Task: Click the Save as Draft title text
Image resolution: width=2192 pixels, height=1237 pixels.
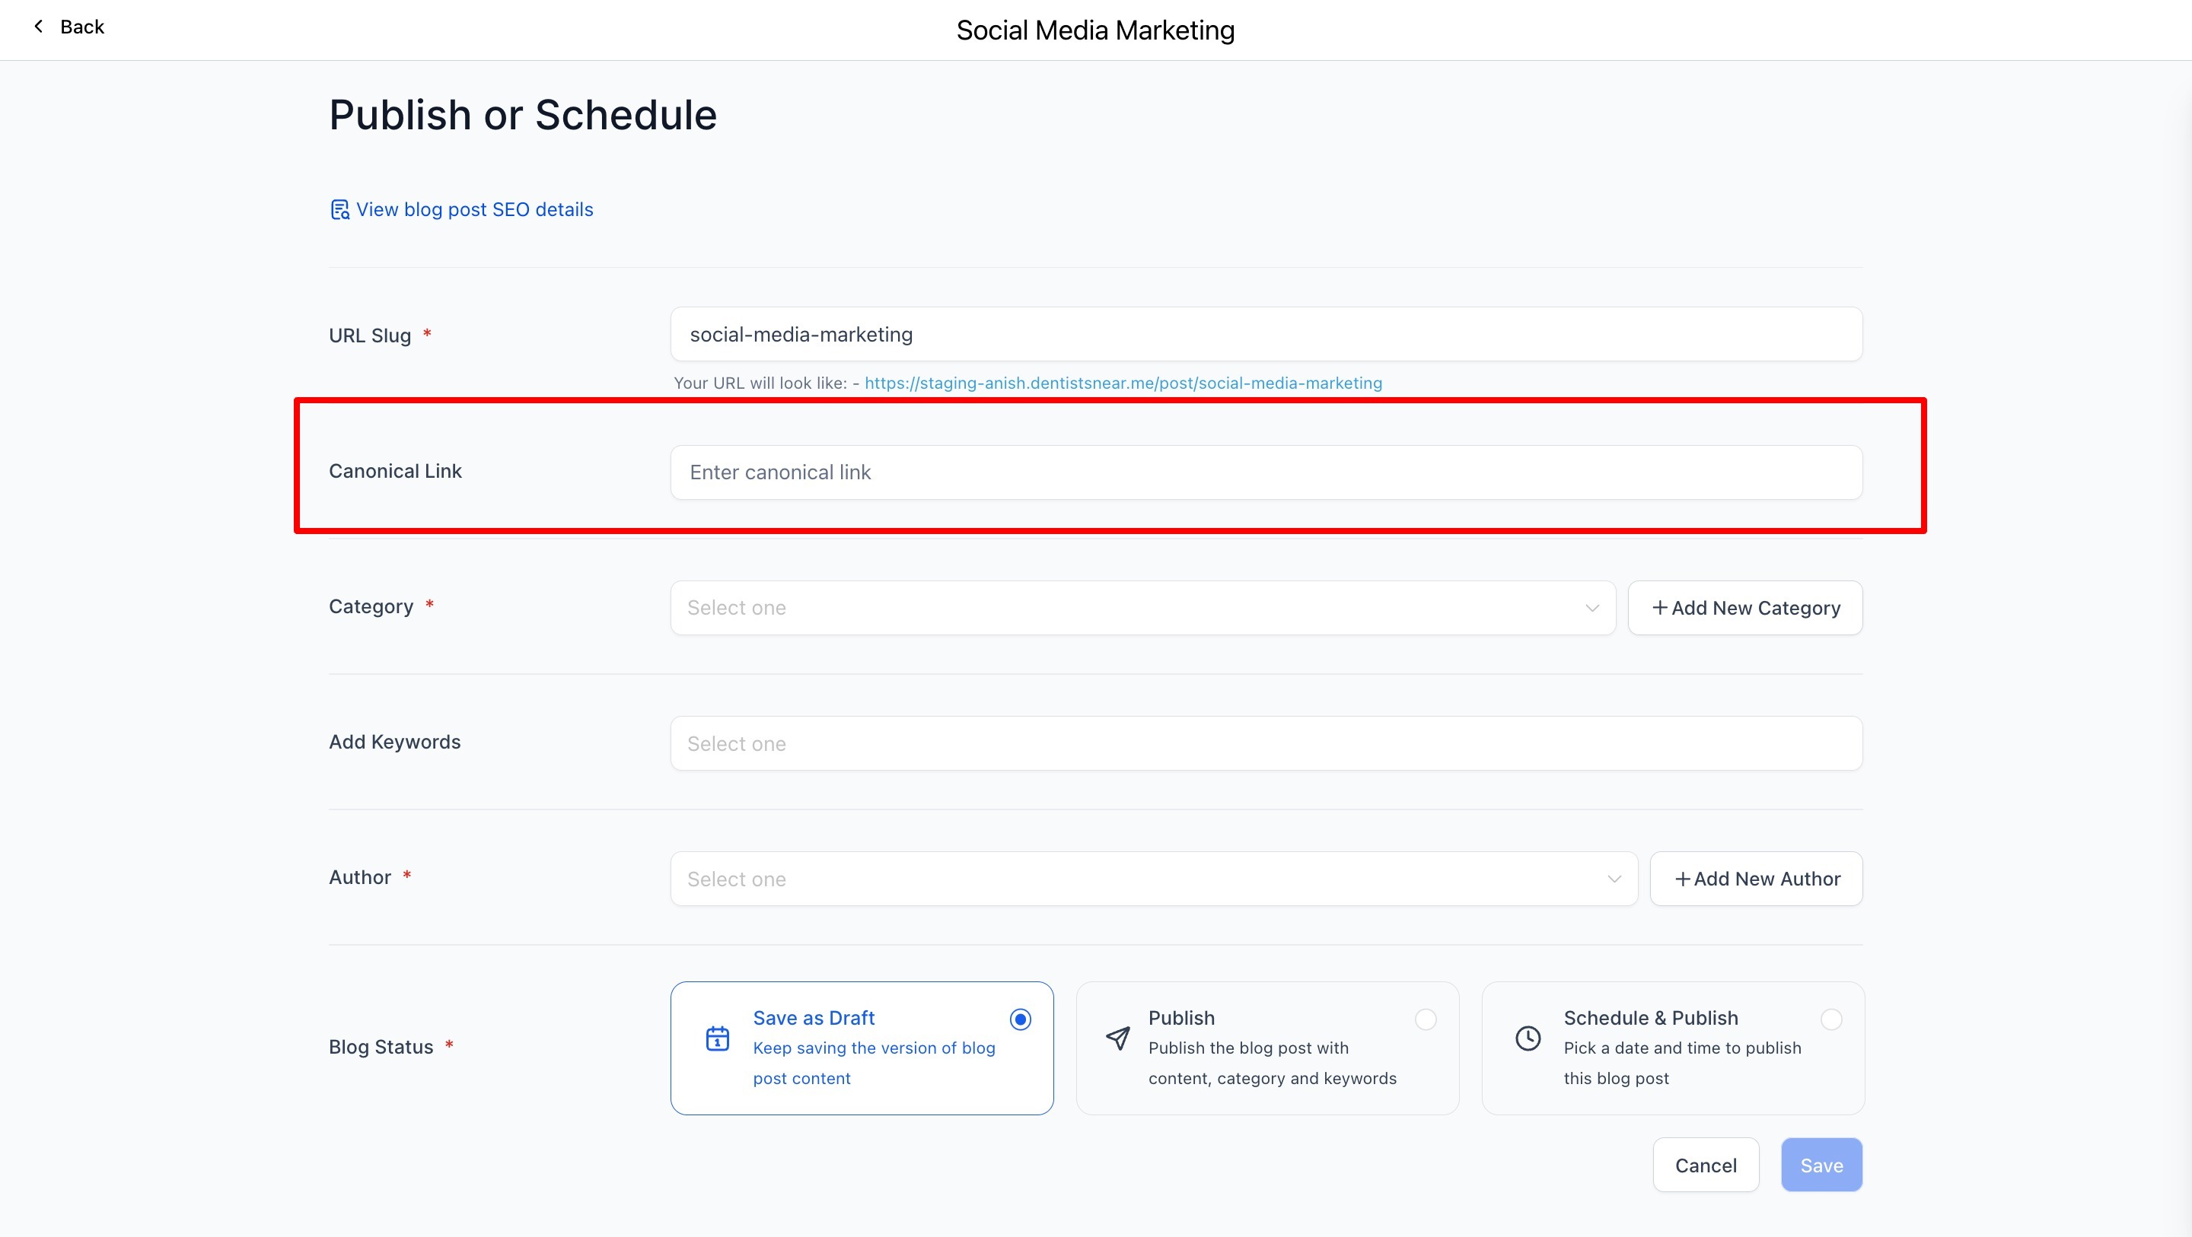Action: [x=814, y=1017]
